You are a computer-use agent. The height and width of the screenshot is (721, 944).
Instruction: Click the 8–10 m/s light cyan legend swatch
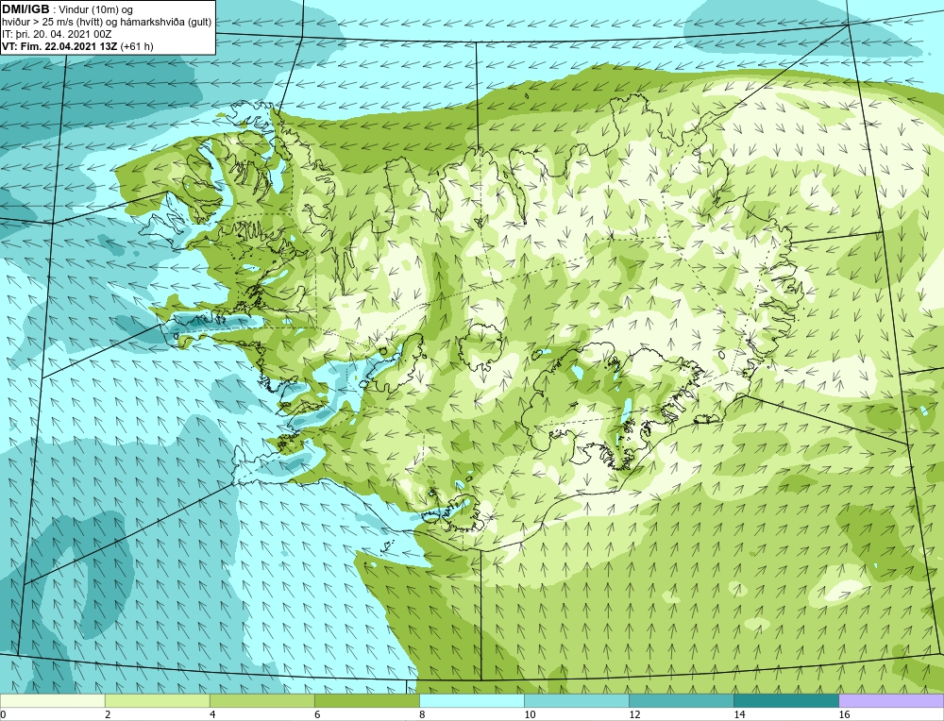click(471, 700)
